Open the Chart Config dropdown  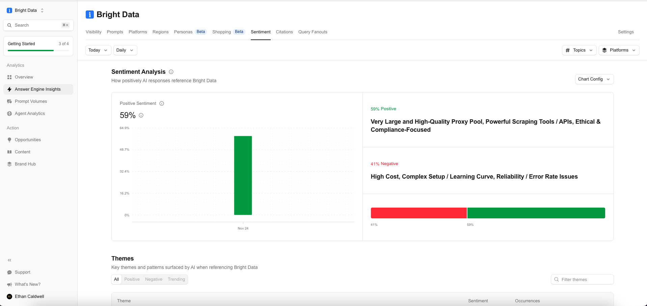pyautogui.click(x=594, y=79)
